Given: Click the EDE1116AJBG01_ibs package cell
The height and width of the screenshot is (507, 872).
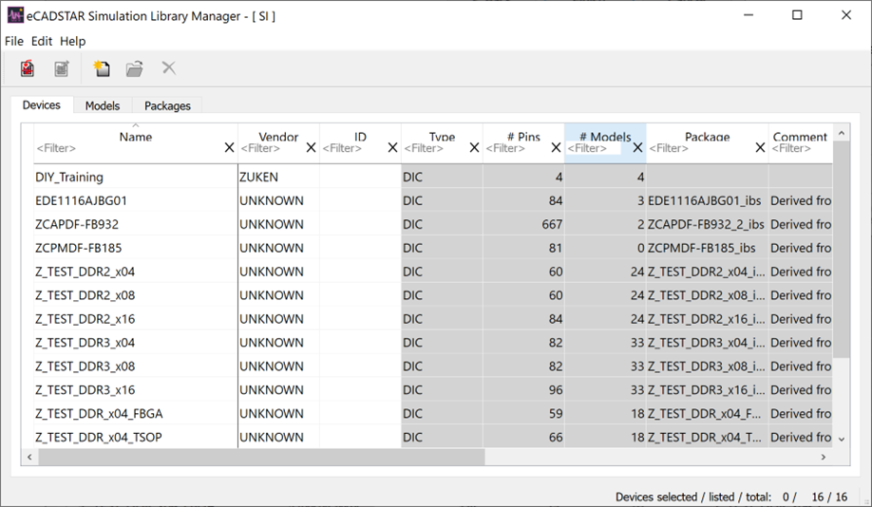Looking at the screenshot, I should point(708,200).
